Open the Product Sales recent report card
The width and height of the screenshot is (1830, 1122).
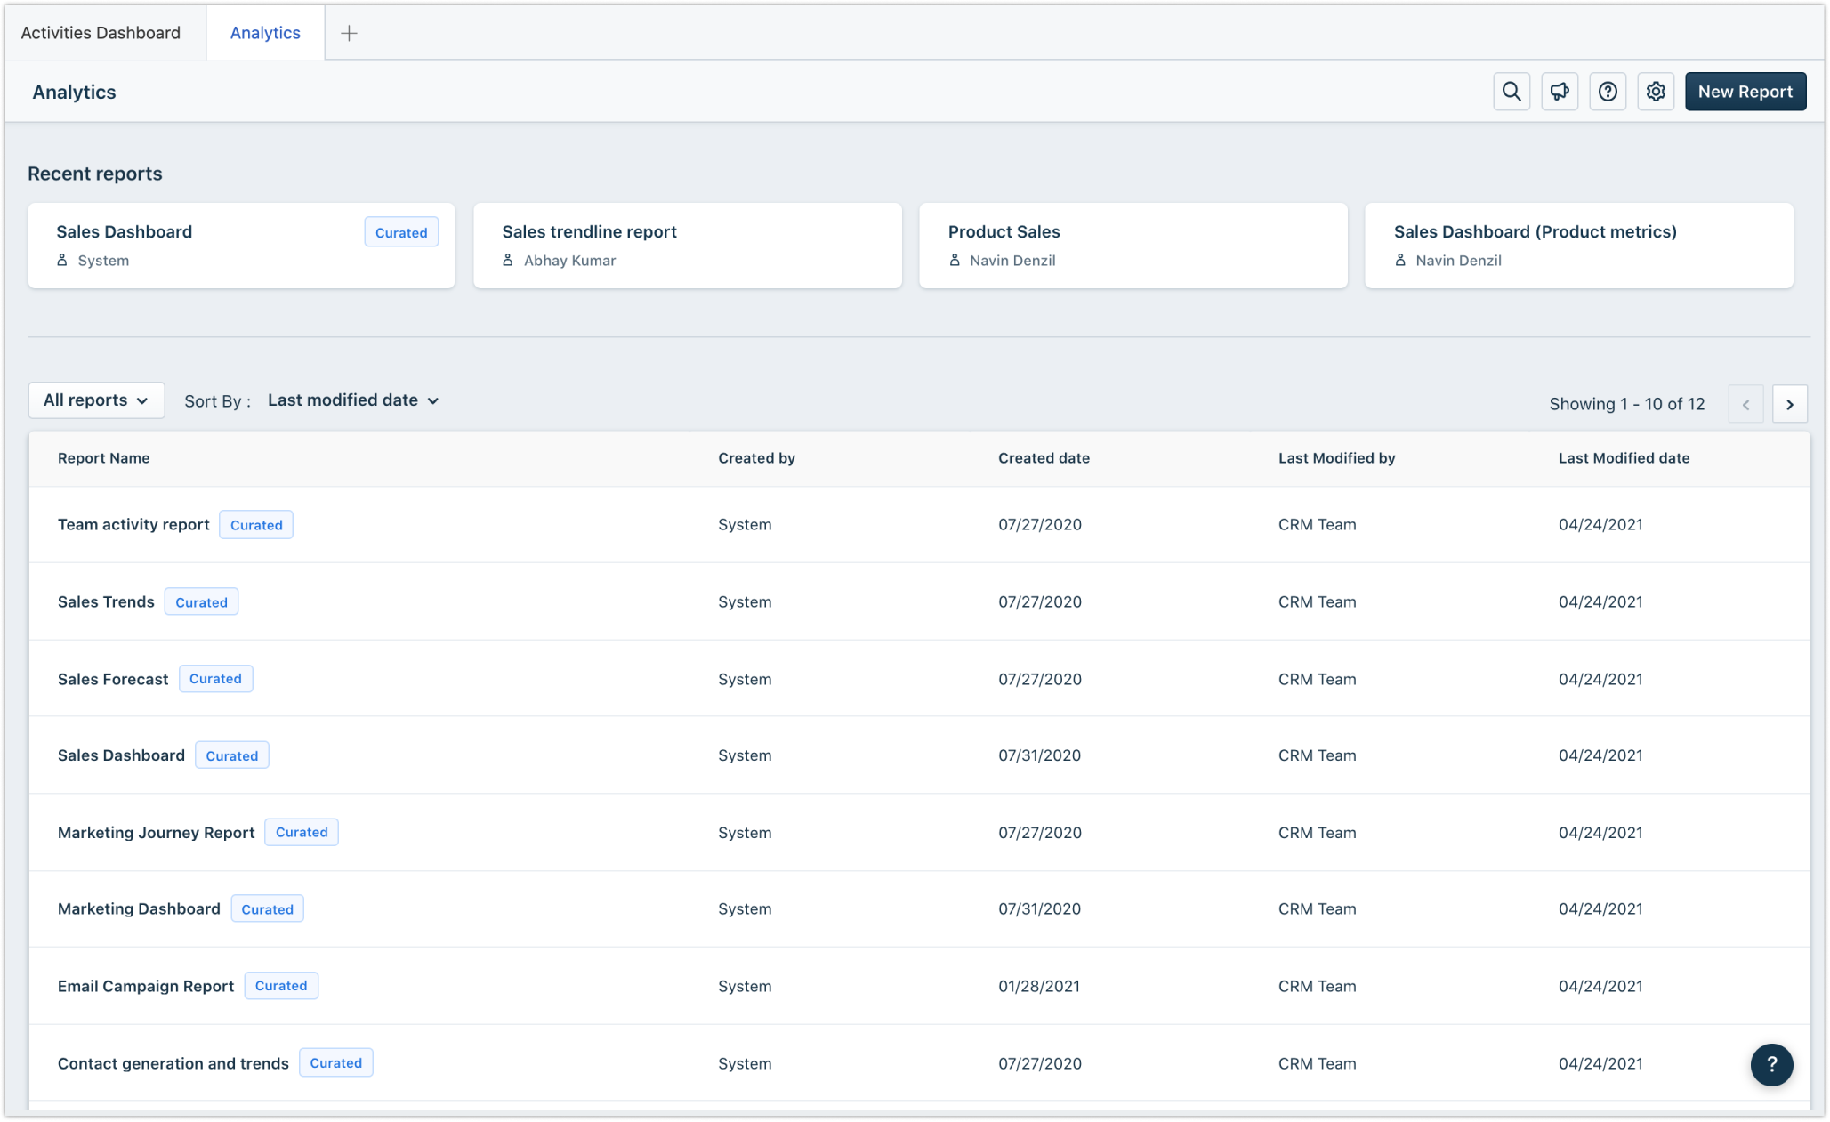point(1133,245)
